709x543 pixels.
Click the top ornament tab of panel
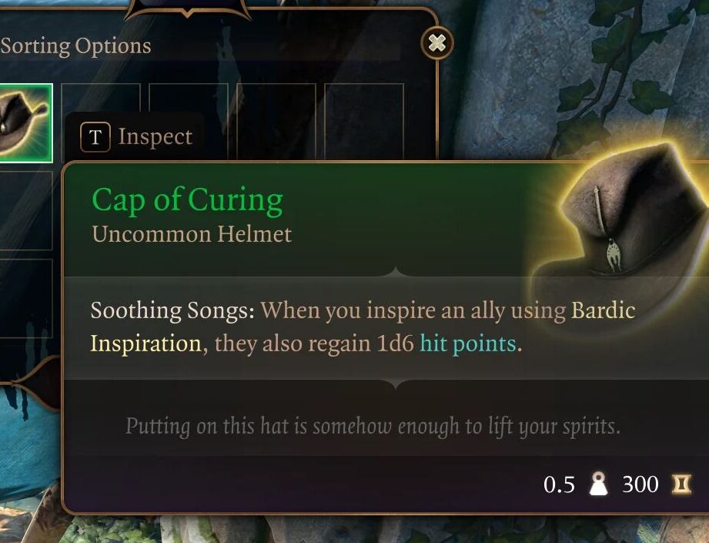187,10
